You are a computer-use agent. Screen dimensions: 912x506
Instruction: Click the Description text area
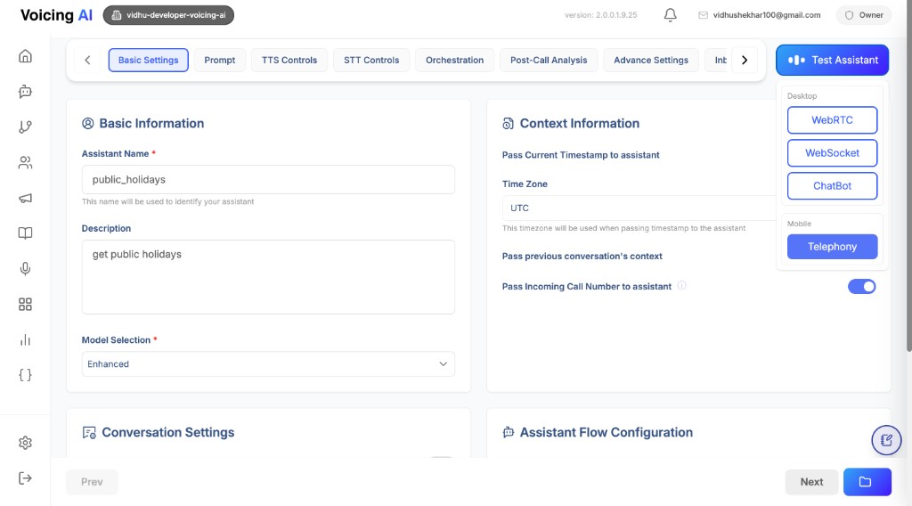(x=268, y=277)
